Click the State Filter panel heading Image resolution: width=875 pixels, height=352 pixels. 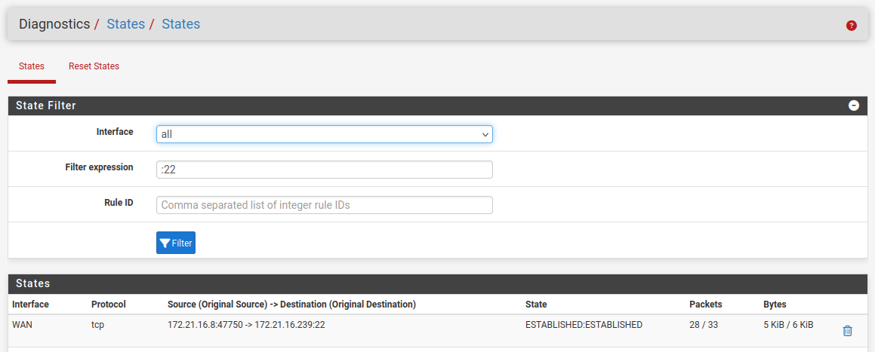(46, 106)
